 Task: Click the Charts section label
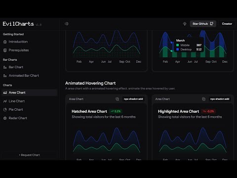pyautogui.click(x=7, y=85)
